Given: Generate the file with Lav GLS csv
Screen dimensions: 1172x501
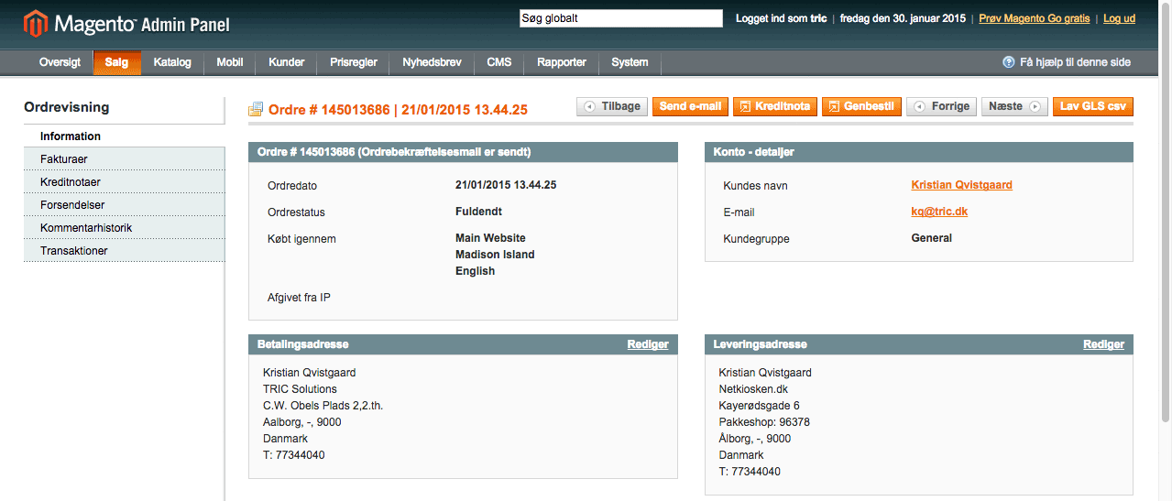Looking at the screenshot, I should tap(1092, 106).
